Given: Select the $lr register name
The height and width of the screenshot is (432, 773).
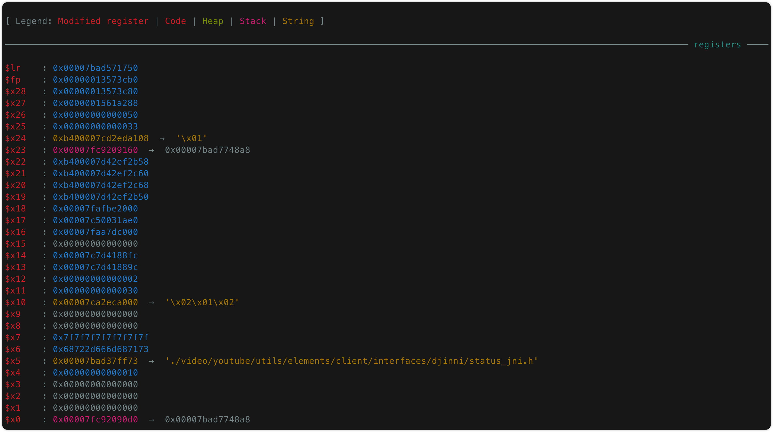Looking at the screenshot, I should [x=13, y=68].
